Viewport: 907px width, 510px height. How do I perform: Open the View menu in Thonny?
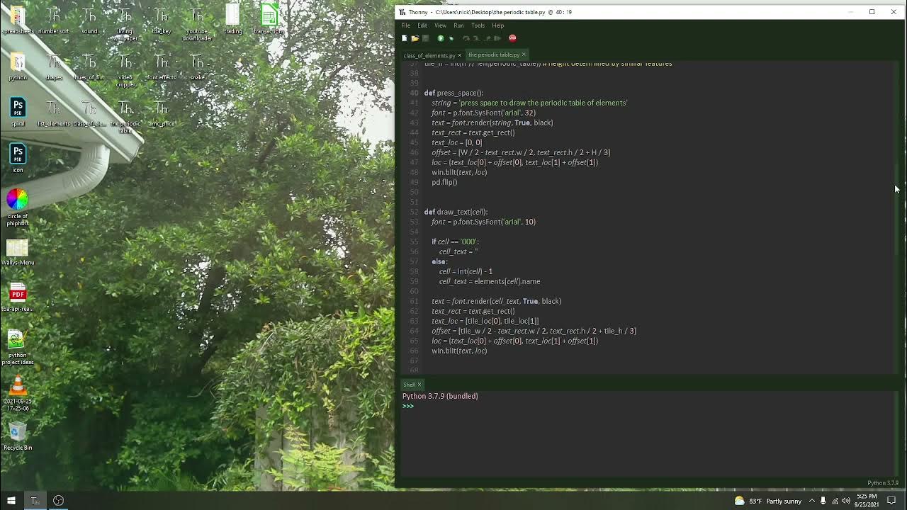tap(440, 25)
